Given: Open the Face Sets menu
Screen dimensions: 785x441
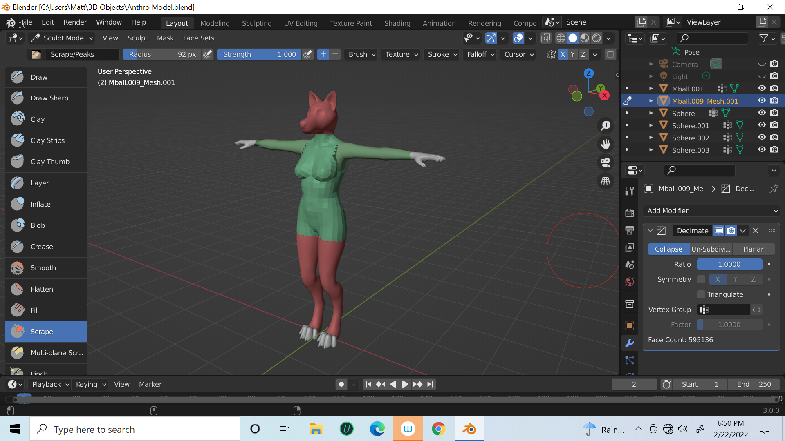Looking at the screenshot, I should 198,38.
